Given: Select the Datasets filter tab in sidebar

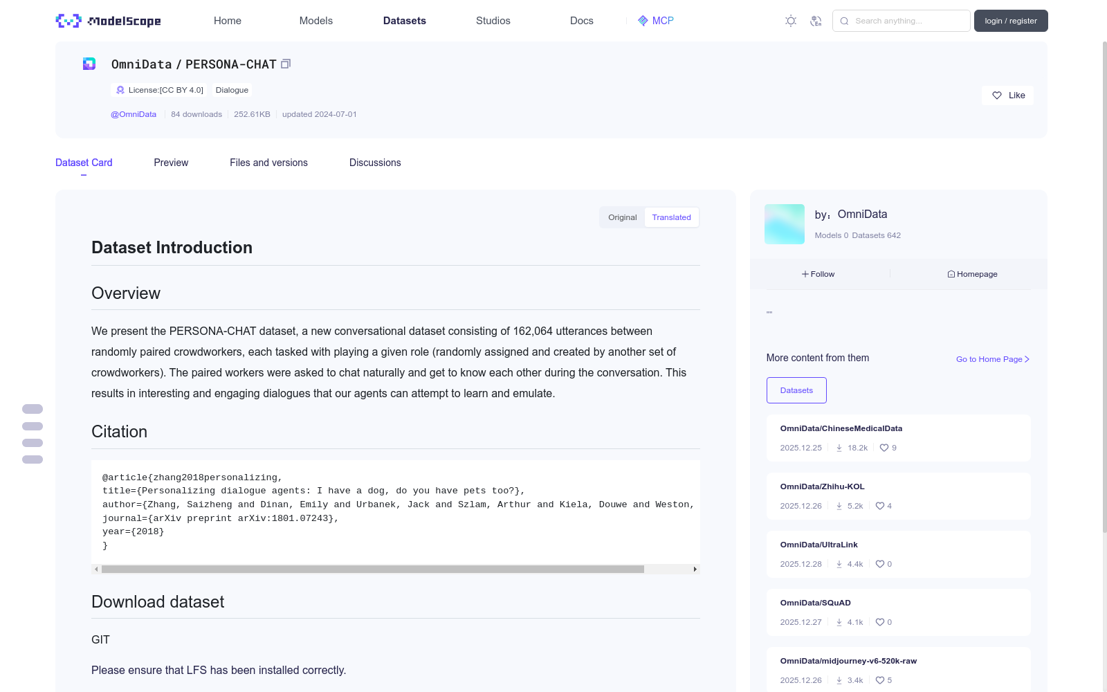Looking at the screenshot, I should point(796,390).
